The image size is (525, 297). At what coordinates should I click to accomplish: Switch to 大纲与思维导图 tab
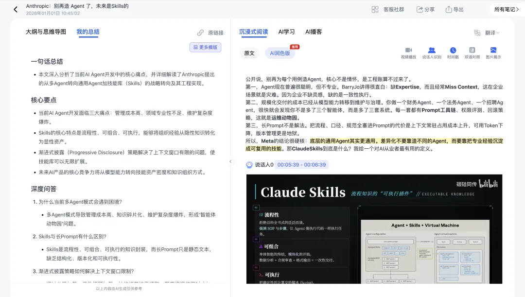[x=46, y=32]
